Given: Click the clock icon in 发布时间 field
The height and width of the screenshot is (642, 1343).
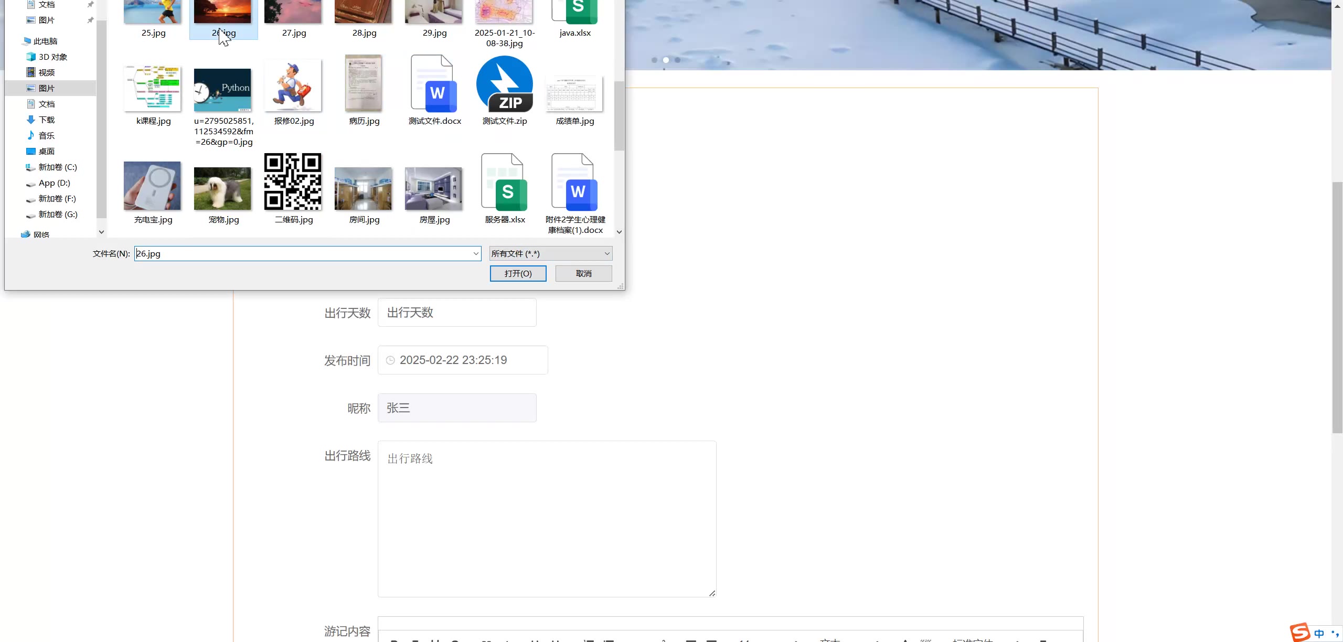Looking at the screenshot, I should point(390,360).
